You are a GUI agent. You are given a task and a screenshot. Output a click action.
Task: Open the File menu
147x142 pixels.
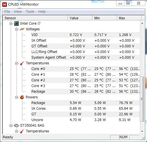(x=7, y=12)
